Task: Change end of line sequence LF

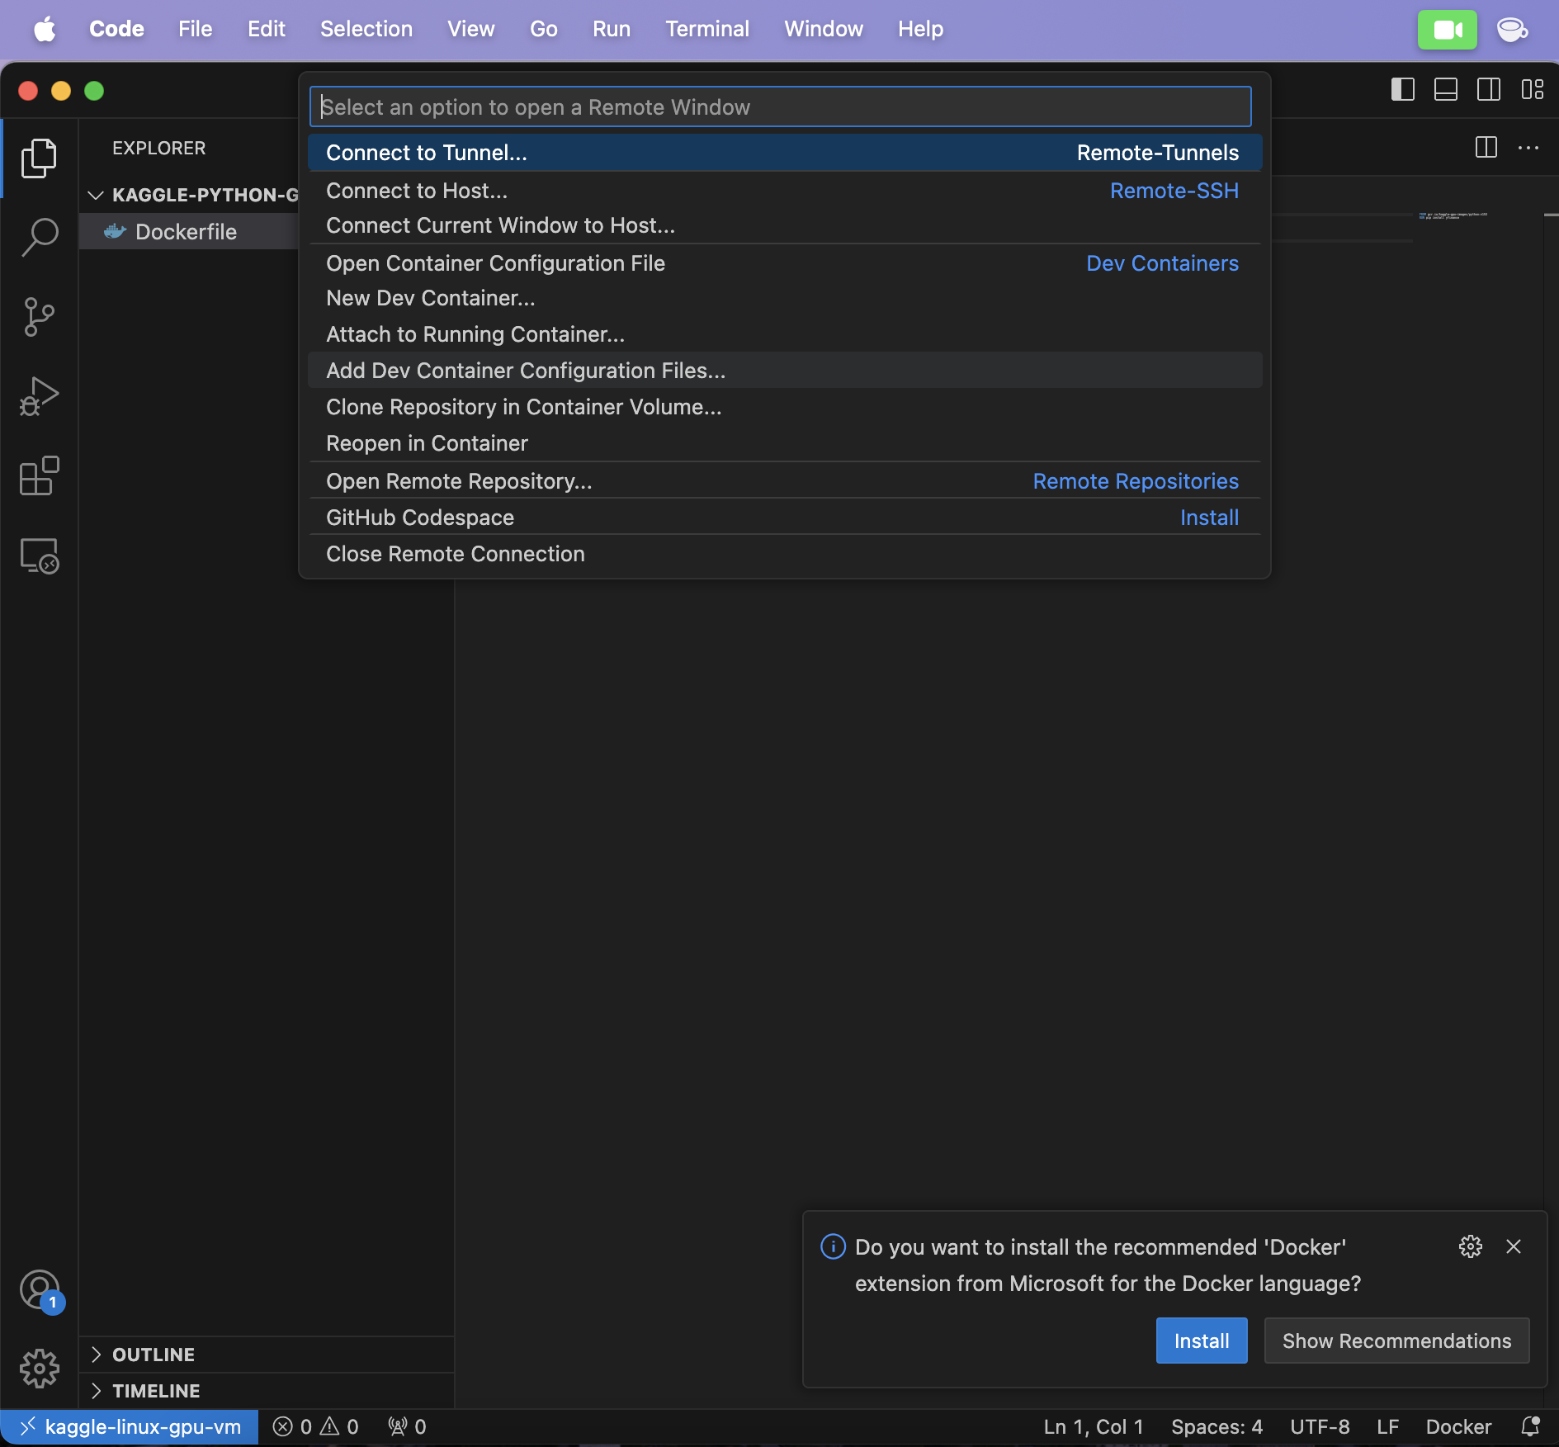Action: click(x=1387, y=1426)
